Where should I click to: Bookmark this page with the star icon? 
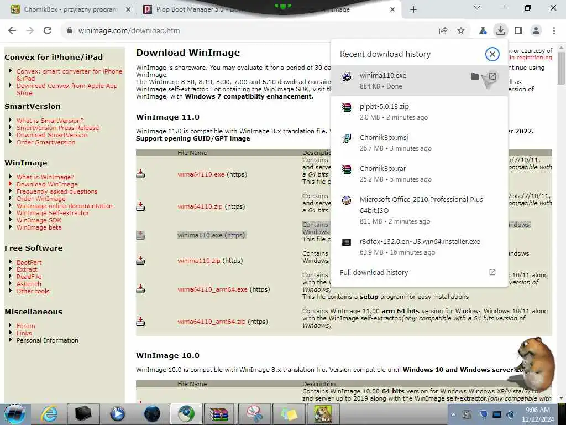click(461, 31)
